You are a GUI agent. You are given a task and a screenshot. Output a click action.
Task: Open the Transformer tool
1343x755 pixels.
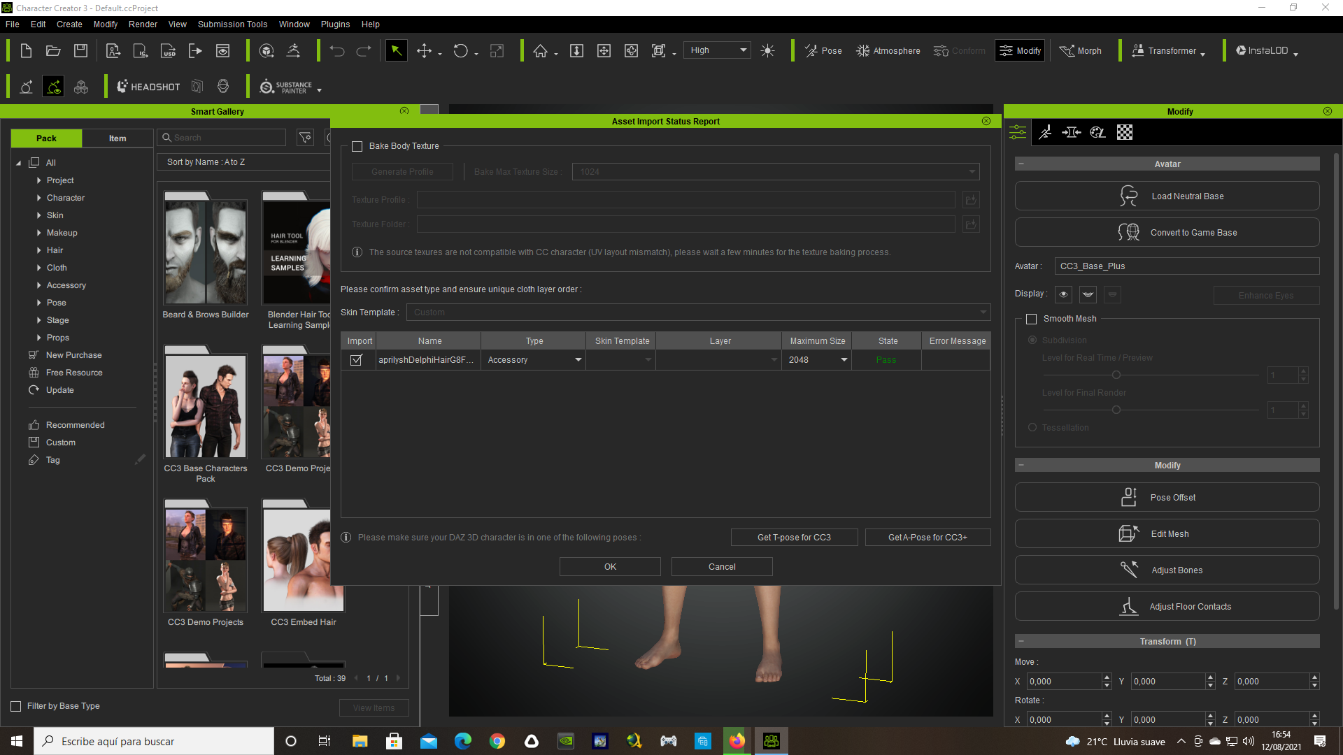1164,50
